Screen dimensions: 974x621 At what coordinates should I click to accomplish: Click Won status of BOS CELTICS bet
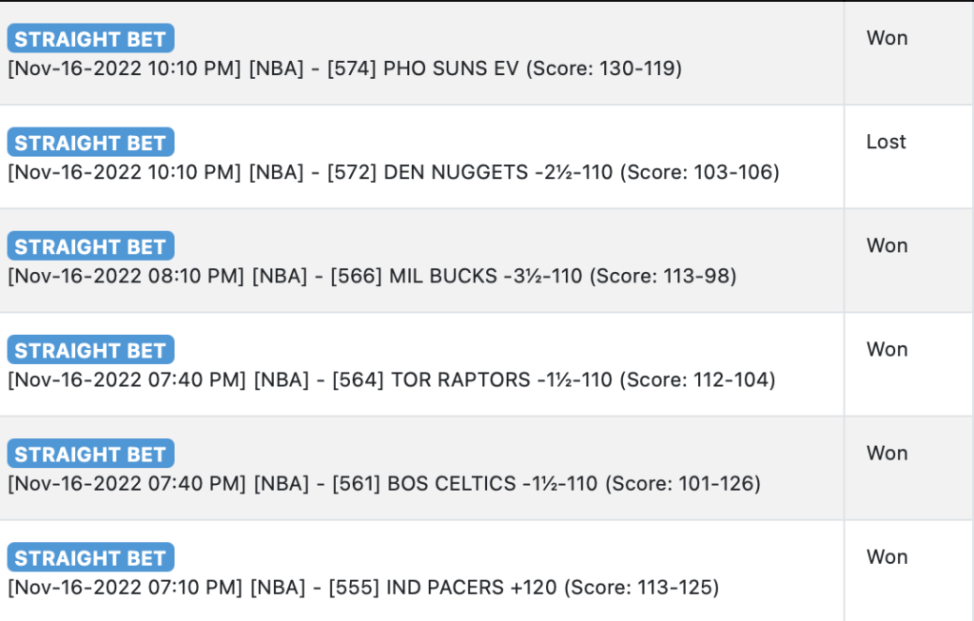[x=887, y=454]
